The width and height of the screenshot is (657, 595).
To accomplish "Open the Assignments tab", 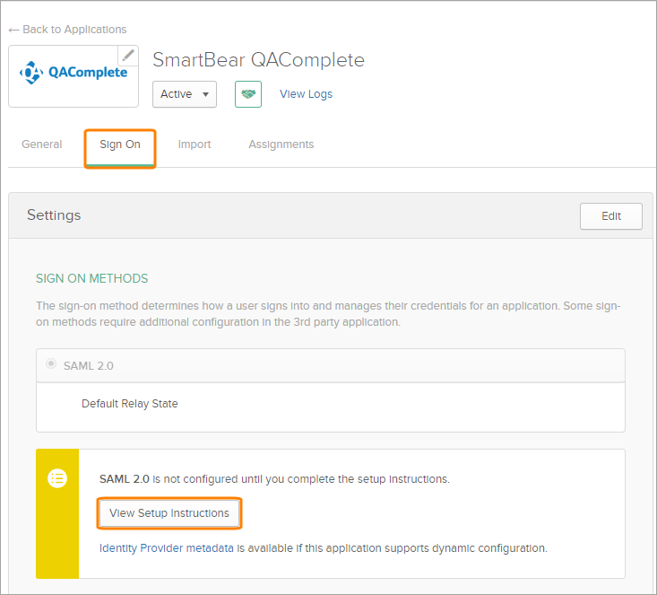I will (x=281, y=144).
